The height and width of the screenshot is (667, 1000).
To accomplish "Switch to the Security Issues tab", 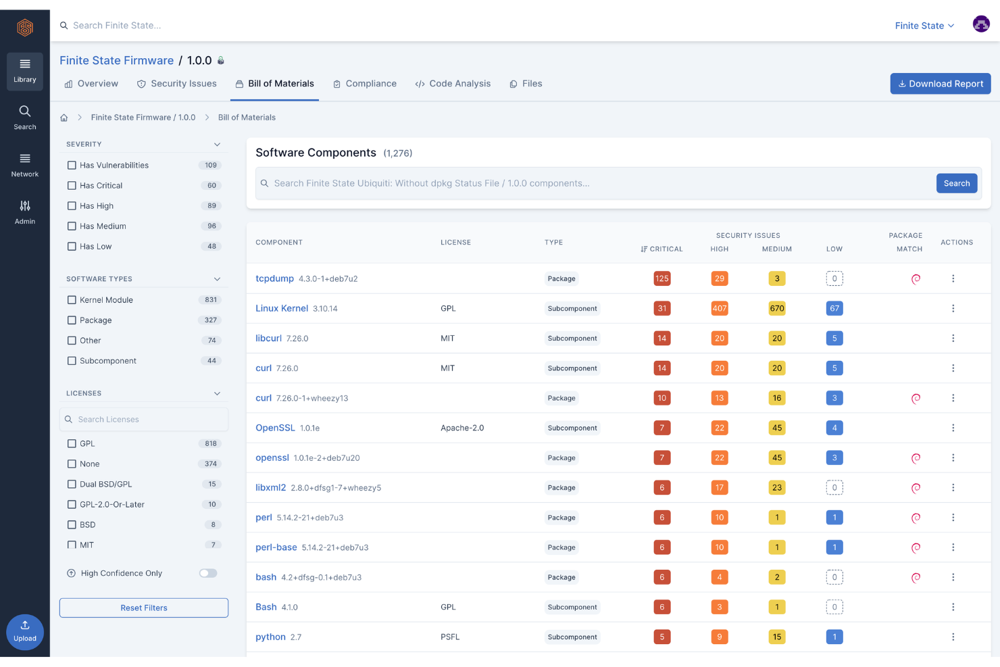I will [177, 84].
